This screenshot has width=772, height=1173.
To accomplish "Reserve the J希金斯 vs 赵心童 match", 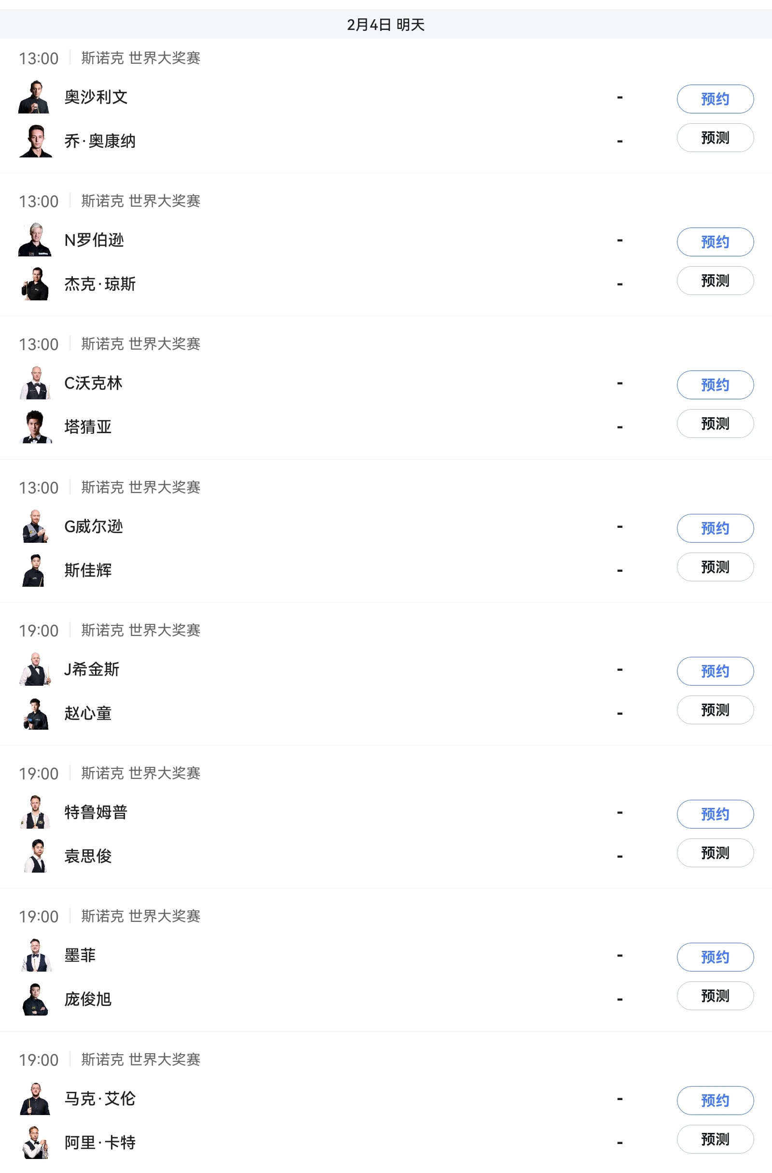I will pos(715,671).
